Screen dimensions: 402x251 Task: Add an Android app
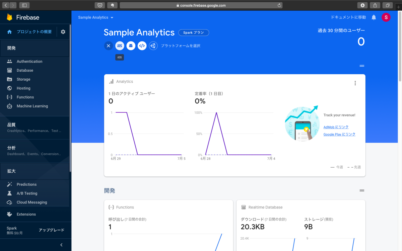click(x=131, y=46)
